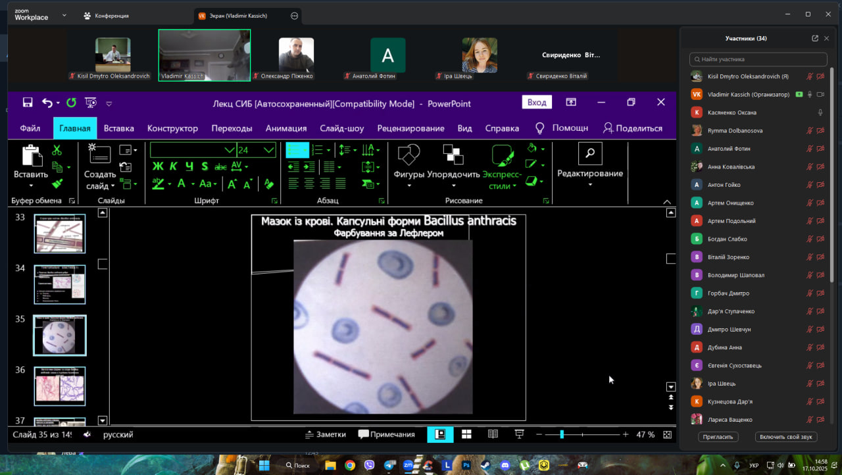Click Включить свой звук button
The image size is (842, 475).
tap(785, 437)
